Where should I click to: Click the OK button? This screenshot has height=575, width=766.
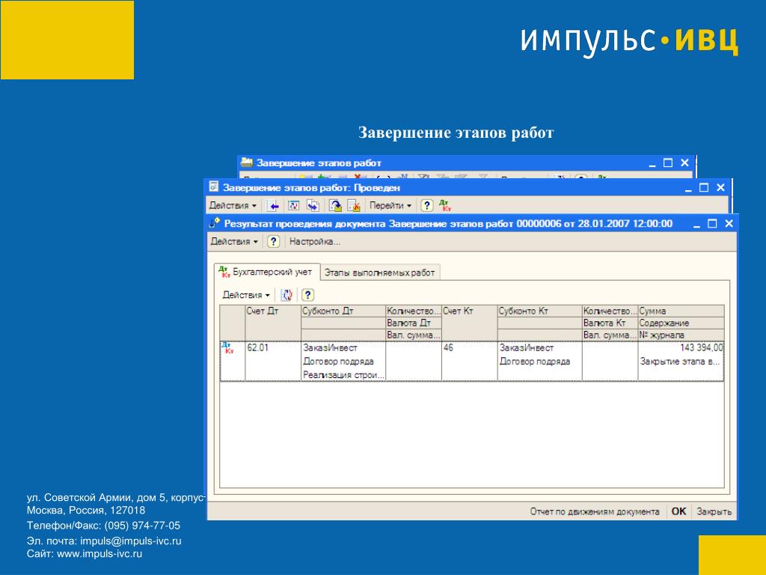pos(678,511)
